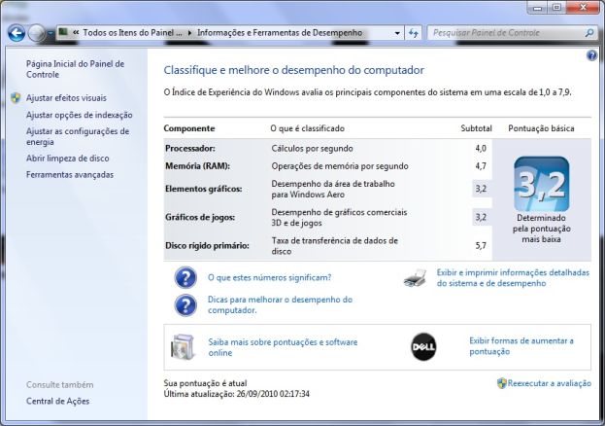Click 'Reexecutar a avaliação' link
The height and width of the screenshot is (426, 605).
click(x=549, y=383)
